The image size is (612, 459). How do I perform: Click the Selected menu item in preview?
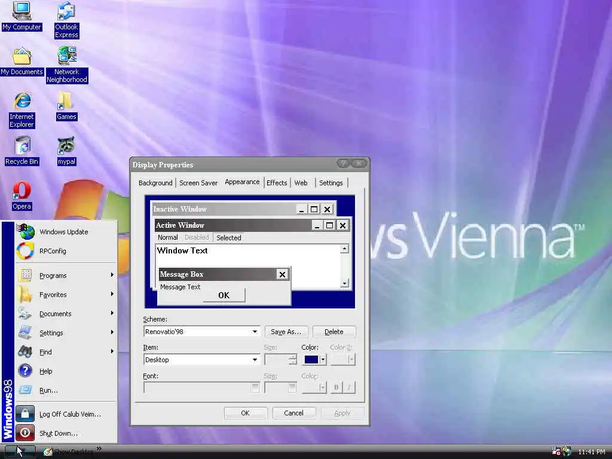pos(229,238)
